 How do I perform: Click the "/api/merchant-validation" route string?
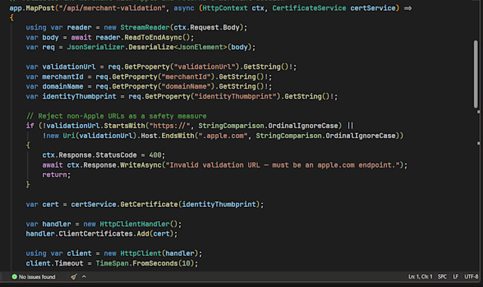coord(112,8)
